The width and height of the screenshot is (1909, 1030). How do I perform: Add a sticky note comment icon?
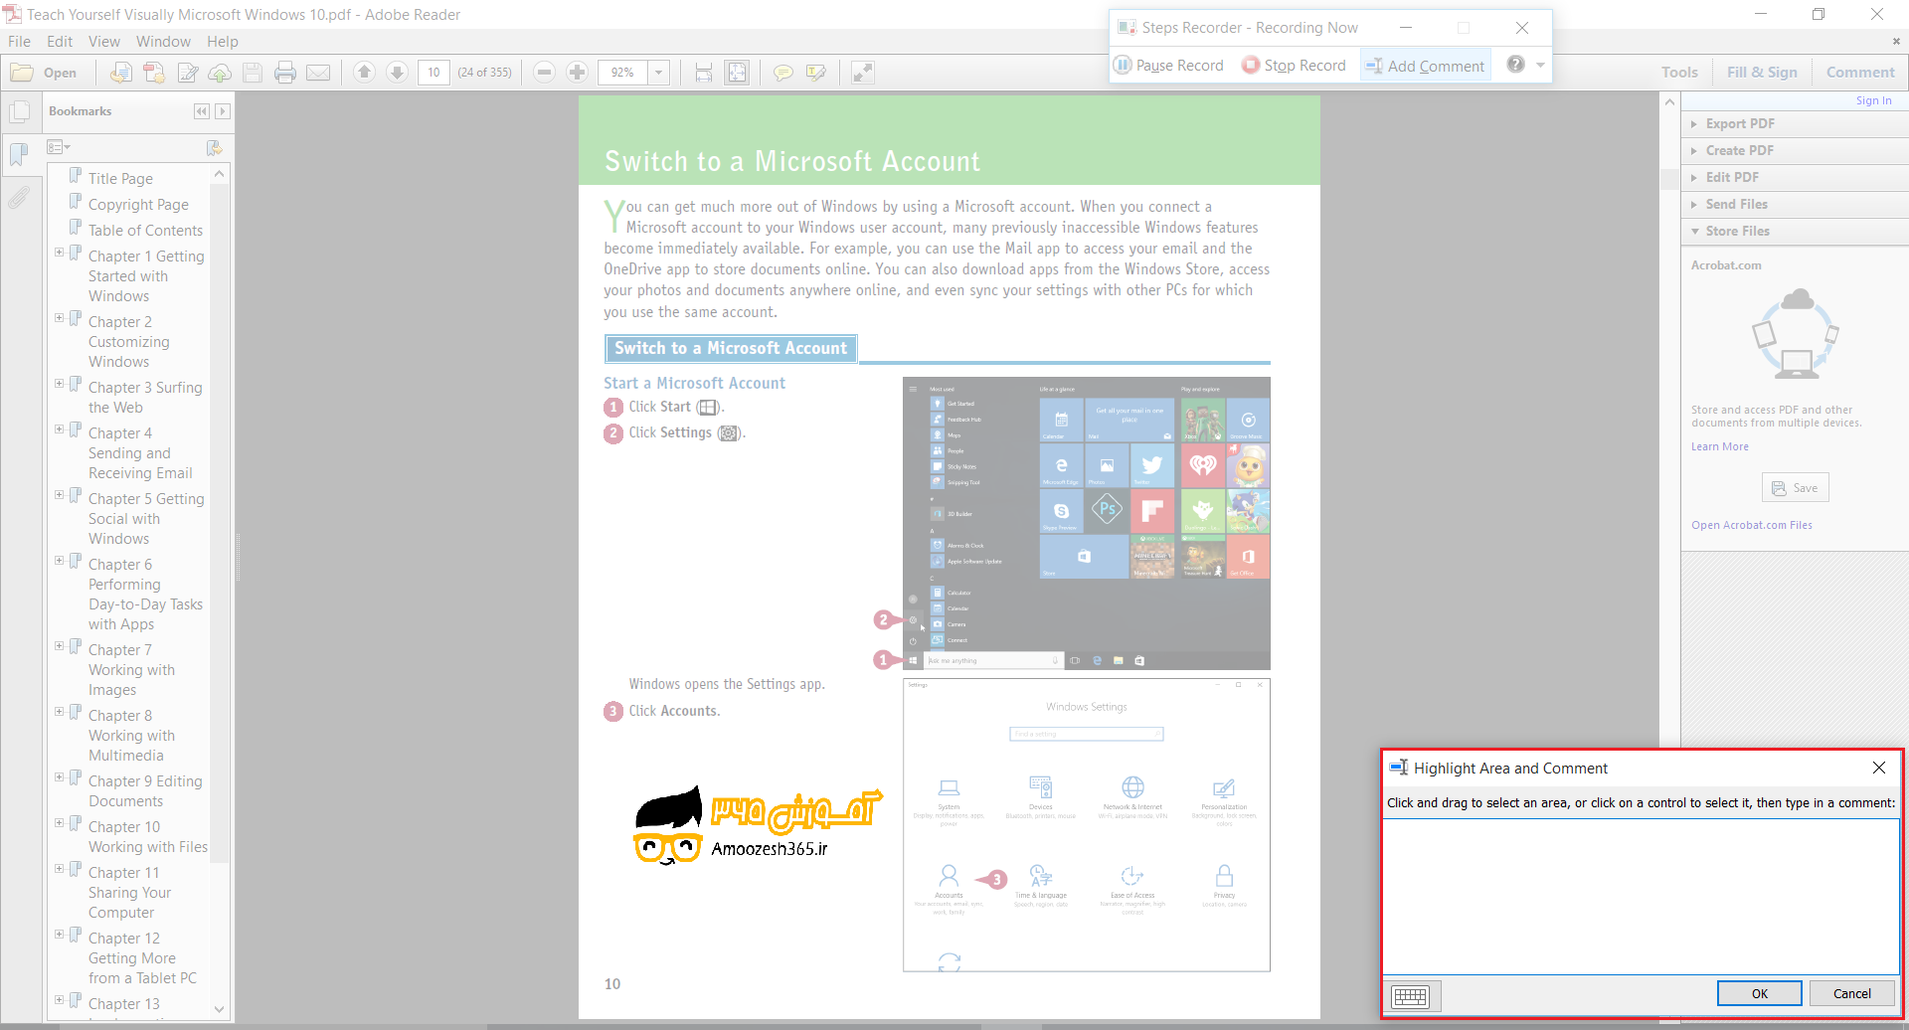(783, 73)
